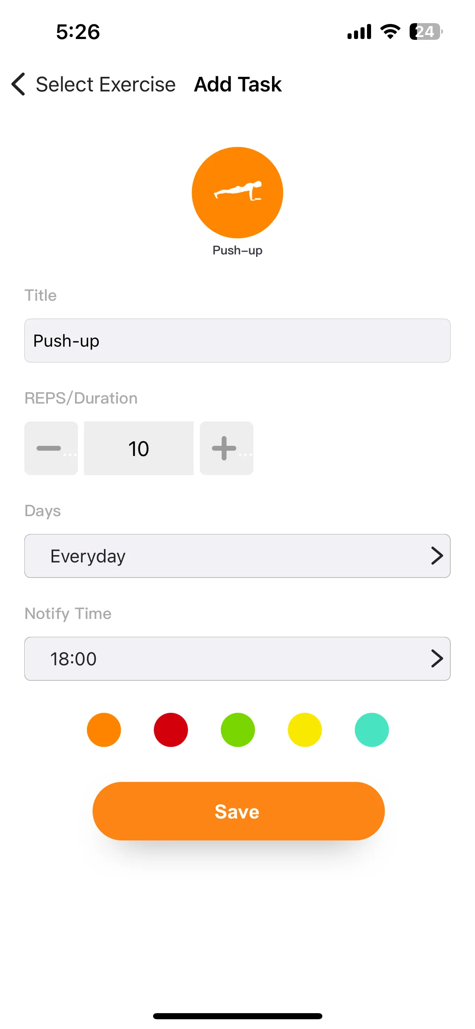475x1029 pixels.
Task: Open the Notify Time chevron arrow
Action: click(437, 658)
